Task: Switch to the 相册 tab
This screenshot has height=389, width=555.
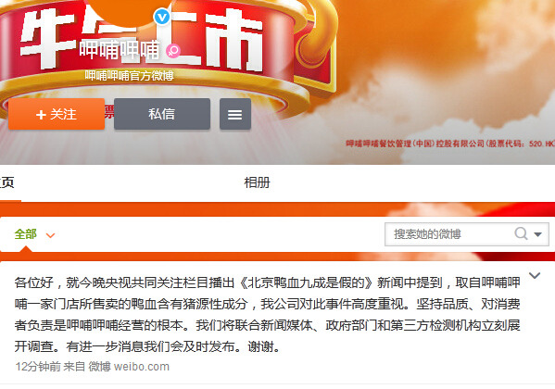Action: pyautogui.click(x=258, y=182)
